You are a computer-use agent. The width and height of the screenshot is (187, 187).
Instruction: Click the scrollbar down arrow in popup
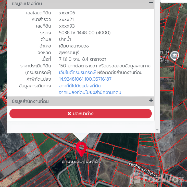tap(157, 130)
